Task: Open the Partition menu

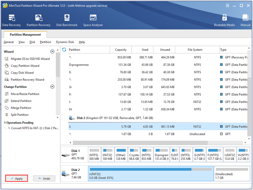Action: click(x=46, y=42)
